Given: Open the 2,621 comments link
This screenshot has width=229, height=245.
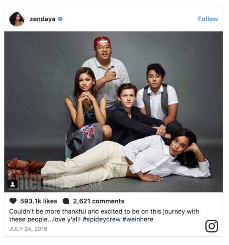Looking at the screenshot, I should tap(99, 201).
